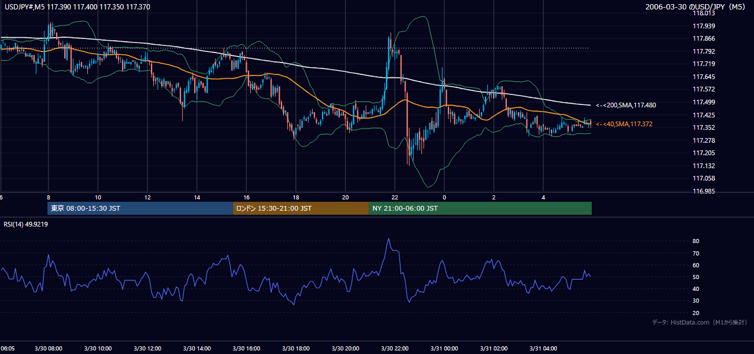This screenshot has height=354, width=754.
Task: Select price level 117.792 on the axis
Action: (x=704, y=51)
